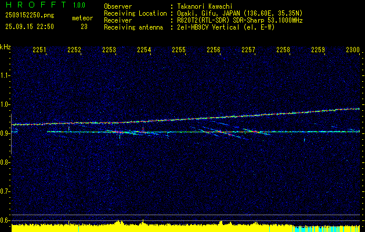Click the 2257 time marker

(x=248, y=50)
